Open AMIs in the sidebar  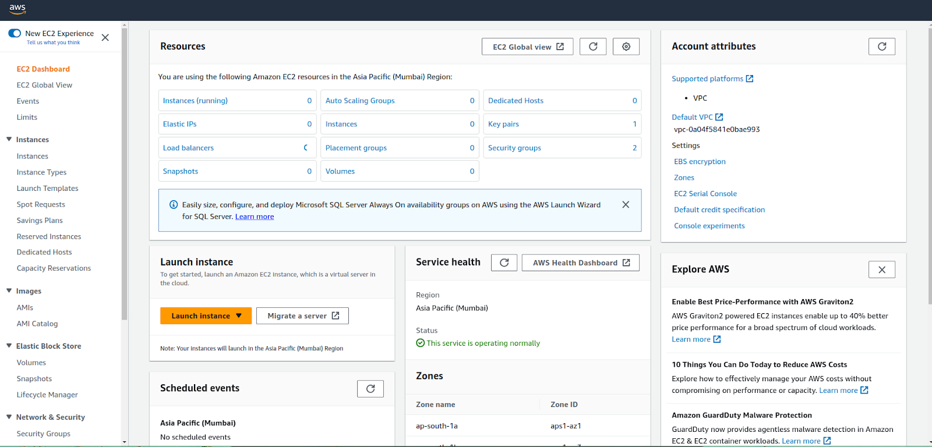tap(25, 307)
